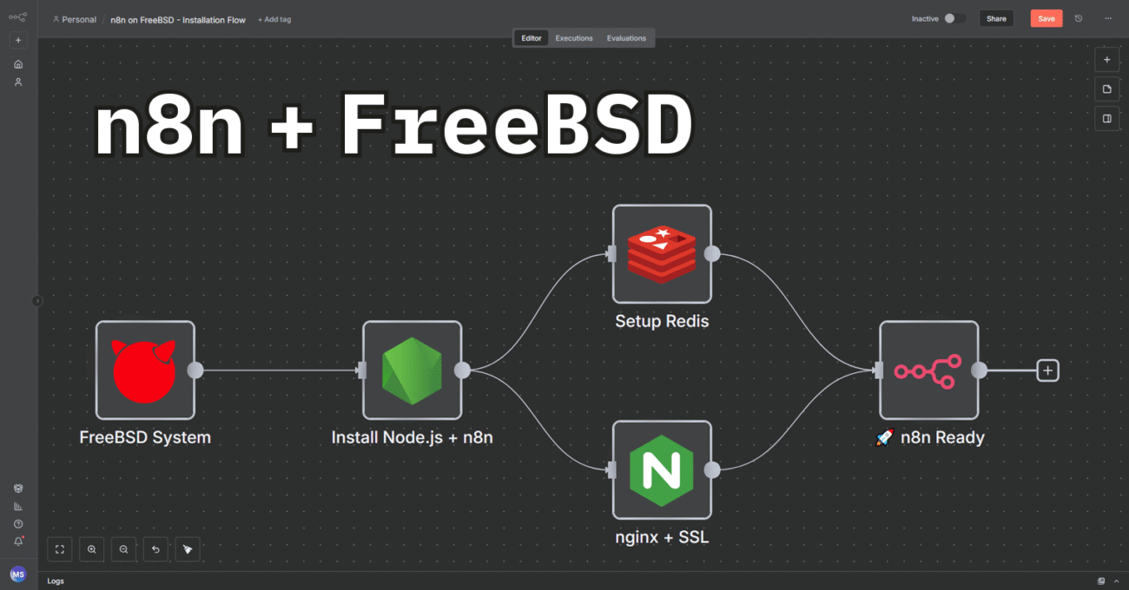Select the FreeBSD System node
Image resolution: width=1129 pixels, height=590 pixels.
pyautogui.click(x=145, y=370)
